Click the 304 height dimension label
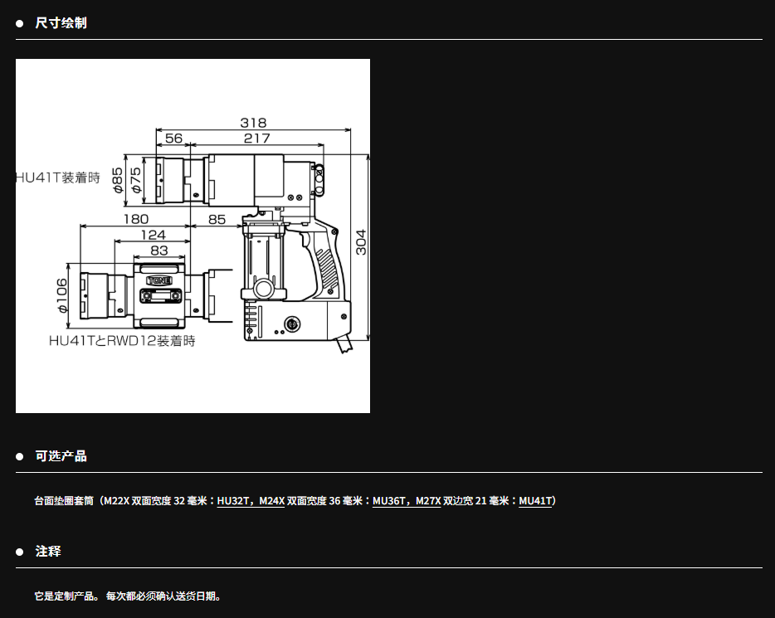775x618 pixels. tap(361, 242)
